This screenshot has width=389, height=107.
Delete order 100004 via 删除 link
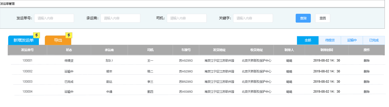(367, 92)
